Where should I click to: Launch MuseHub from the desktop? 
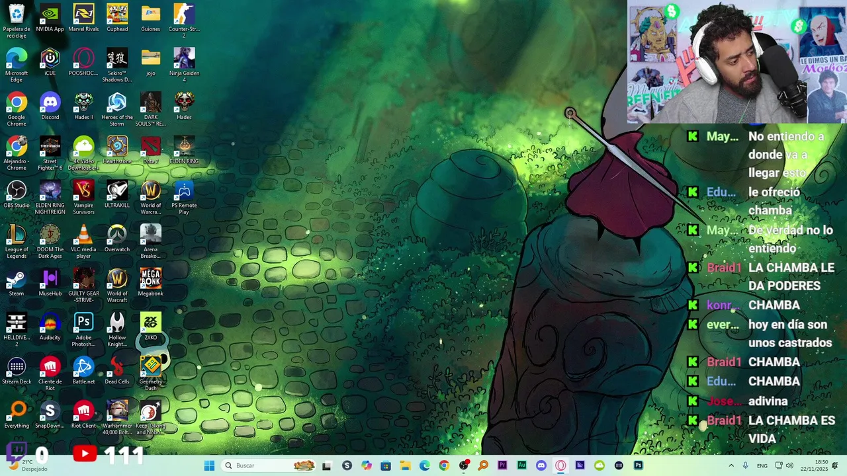coord(50,283)
